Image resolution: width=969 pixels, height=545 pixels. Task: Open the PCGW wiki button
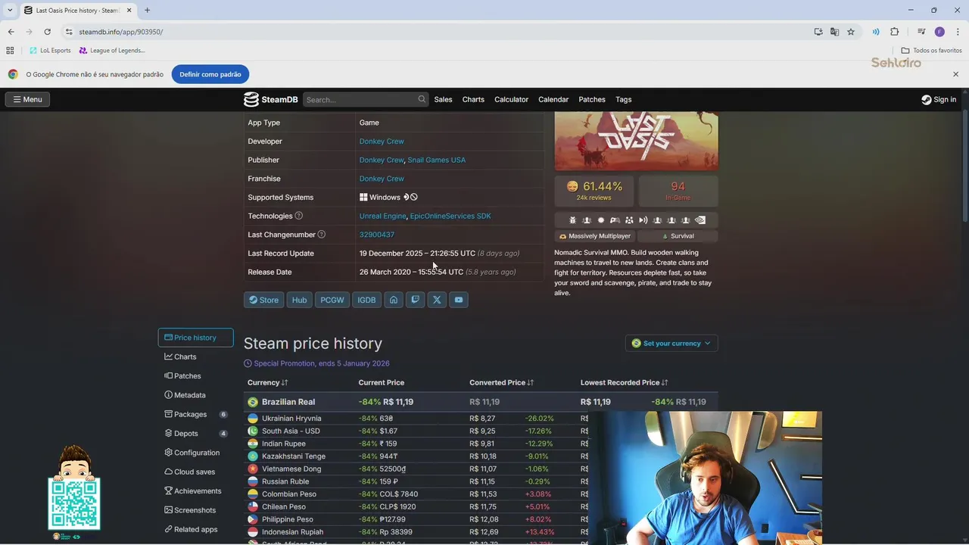[332, 300]
